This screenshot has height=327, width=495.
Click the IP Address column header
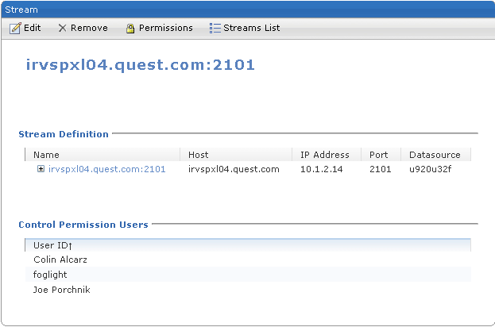click(x=324, y=155)
